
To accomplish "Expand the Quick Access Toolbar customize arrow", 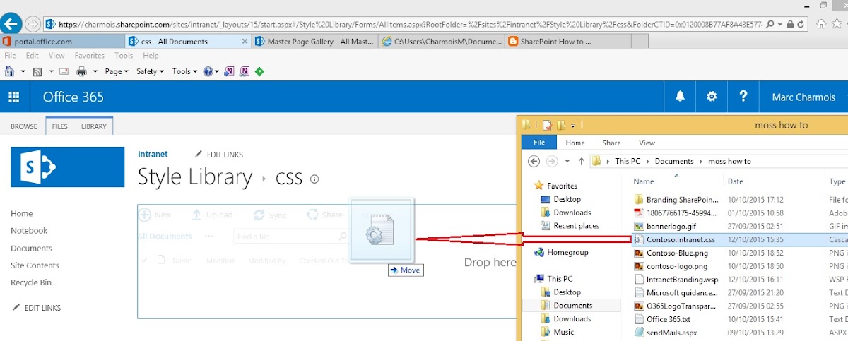I will [573, 126].
